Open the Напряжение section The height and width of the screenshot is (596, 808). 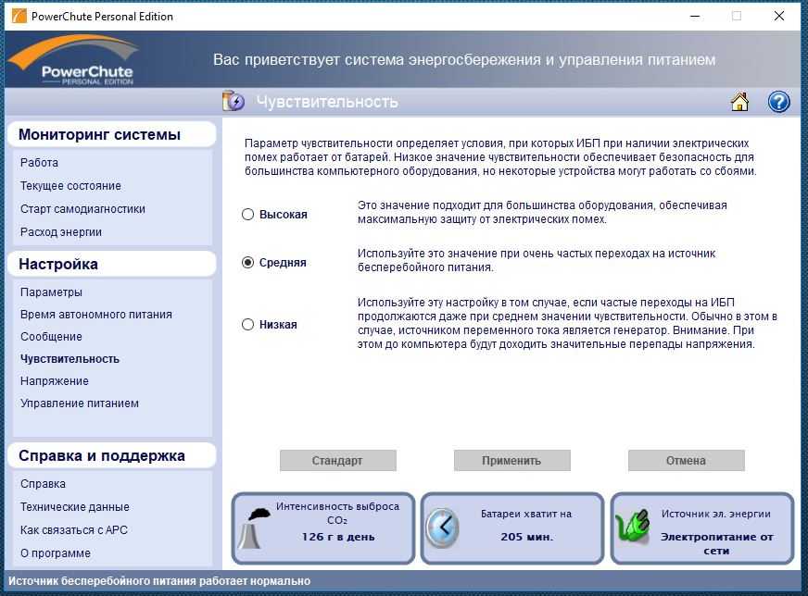[55, 381]
